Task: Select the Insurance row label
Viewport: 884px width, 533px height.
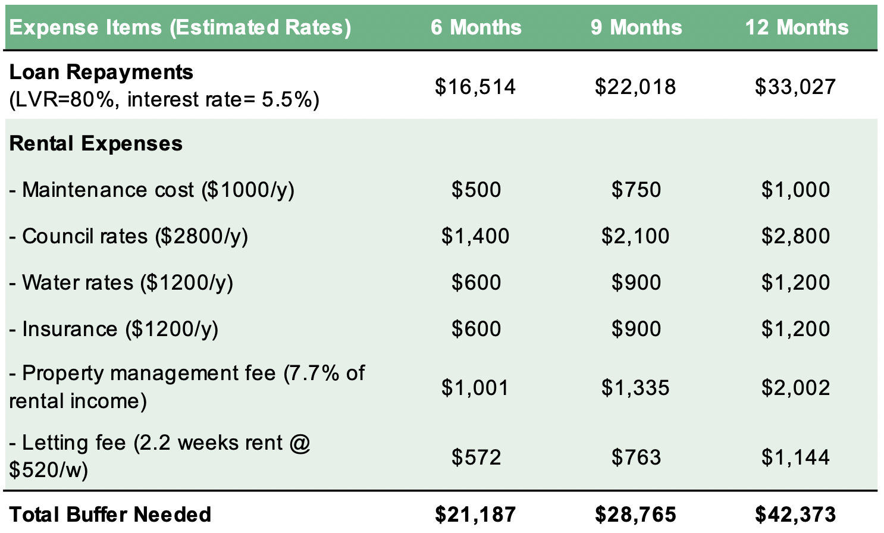Action: (x=114, y=329)
